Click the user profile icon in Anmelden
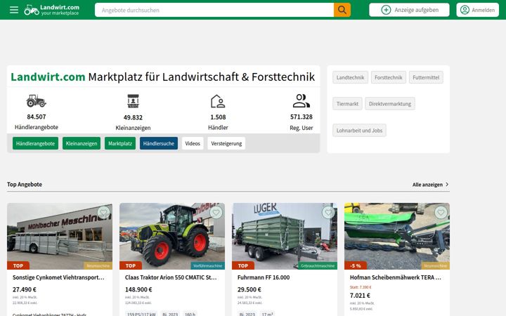Screen dimensions: 506x316 tap(465, 10)
